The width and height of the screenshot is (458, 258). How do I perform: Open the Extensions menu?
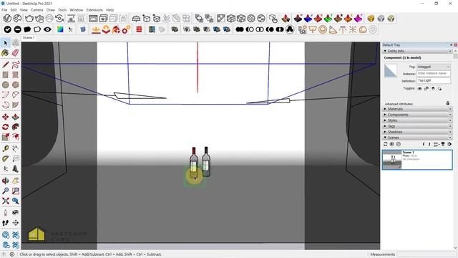pyautogui.click(x=94, y=10)
